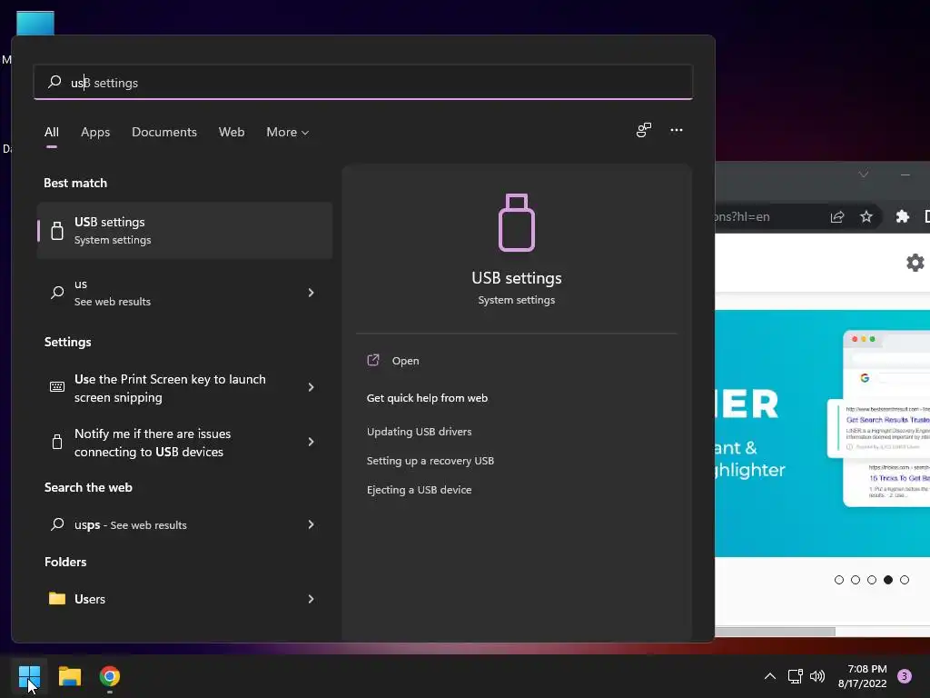Click keyboard icon beside the Print Screen setting

point(57,387)
